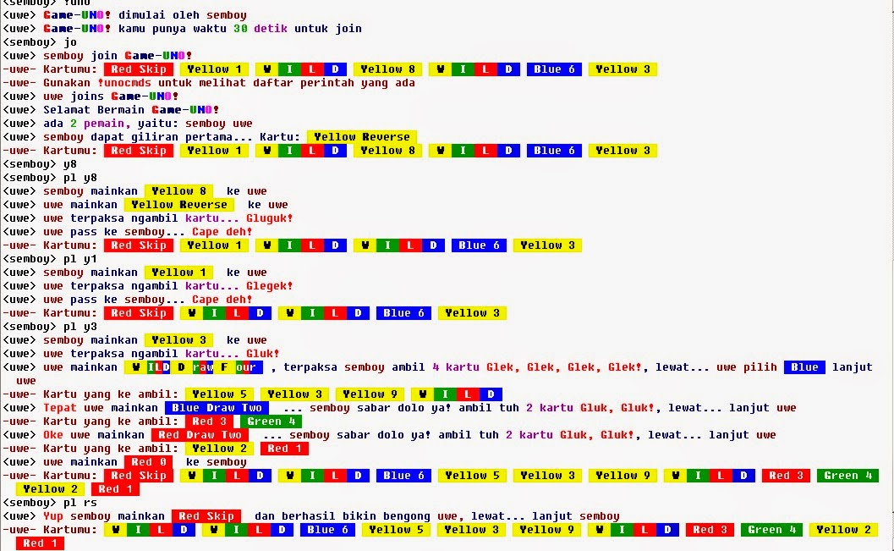Click Yellow 9 in 'Kartu yang ke ambil' row
Screen dimensions: 894x551
pos(370,394)
